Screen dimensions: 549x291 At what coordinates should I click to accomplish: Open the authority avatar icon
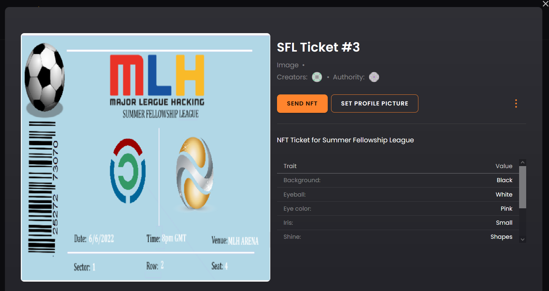(374, 77)
